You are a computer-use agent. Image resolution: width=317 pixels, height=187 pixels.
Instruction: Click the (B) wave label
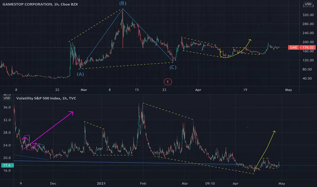point(123,3)
